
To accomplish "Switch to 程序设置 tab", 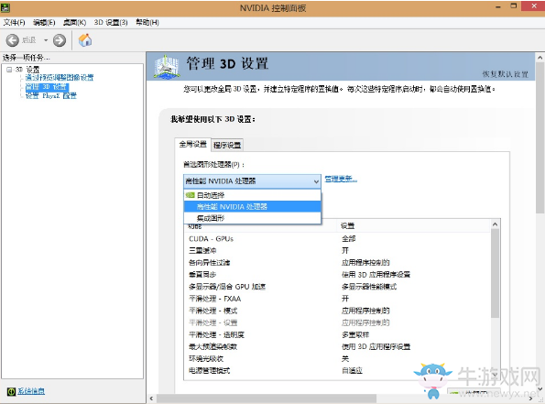I will click(227, 145).
